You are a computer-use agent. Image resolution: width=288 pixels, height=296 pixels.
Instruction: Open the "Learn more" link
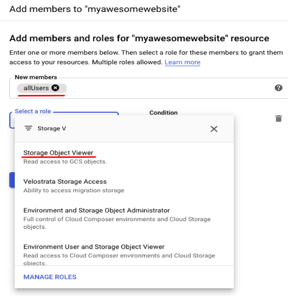click(182, 62)
